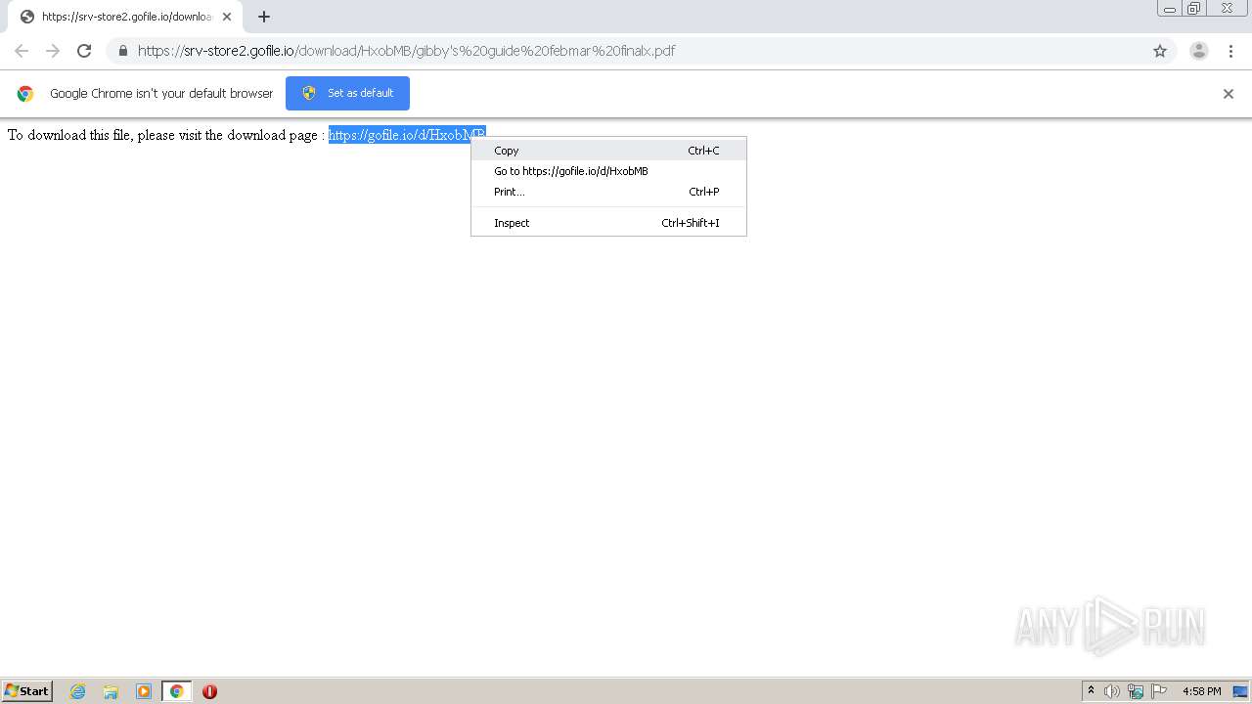
Task: Click the Action Center flag icon
Action: (1159, 691)
